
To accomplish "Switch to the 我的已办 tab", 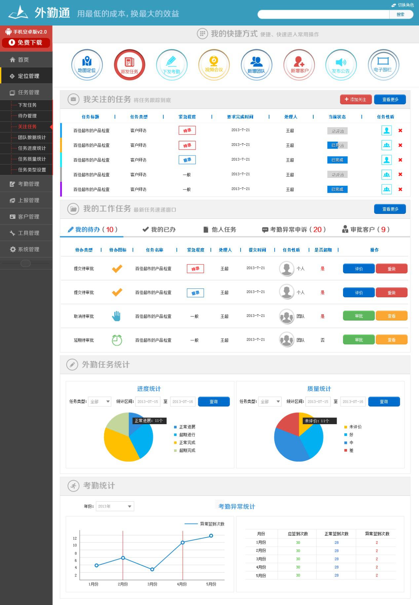I will (x=159, y=229).
